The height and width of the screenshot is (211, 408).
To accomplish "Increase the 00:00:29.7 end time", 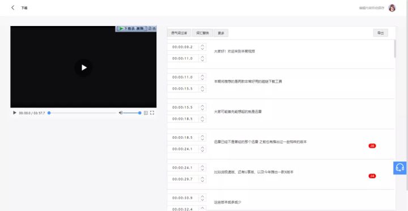I will pos(202,177).
